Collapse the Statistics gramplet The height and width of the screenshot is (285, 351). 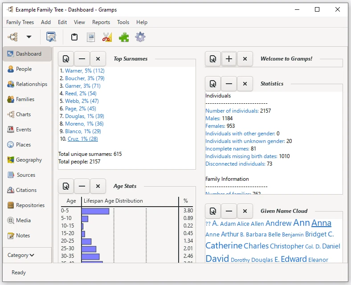click(229, 84)
